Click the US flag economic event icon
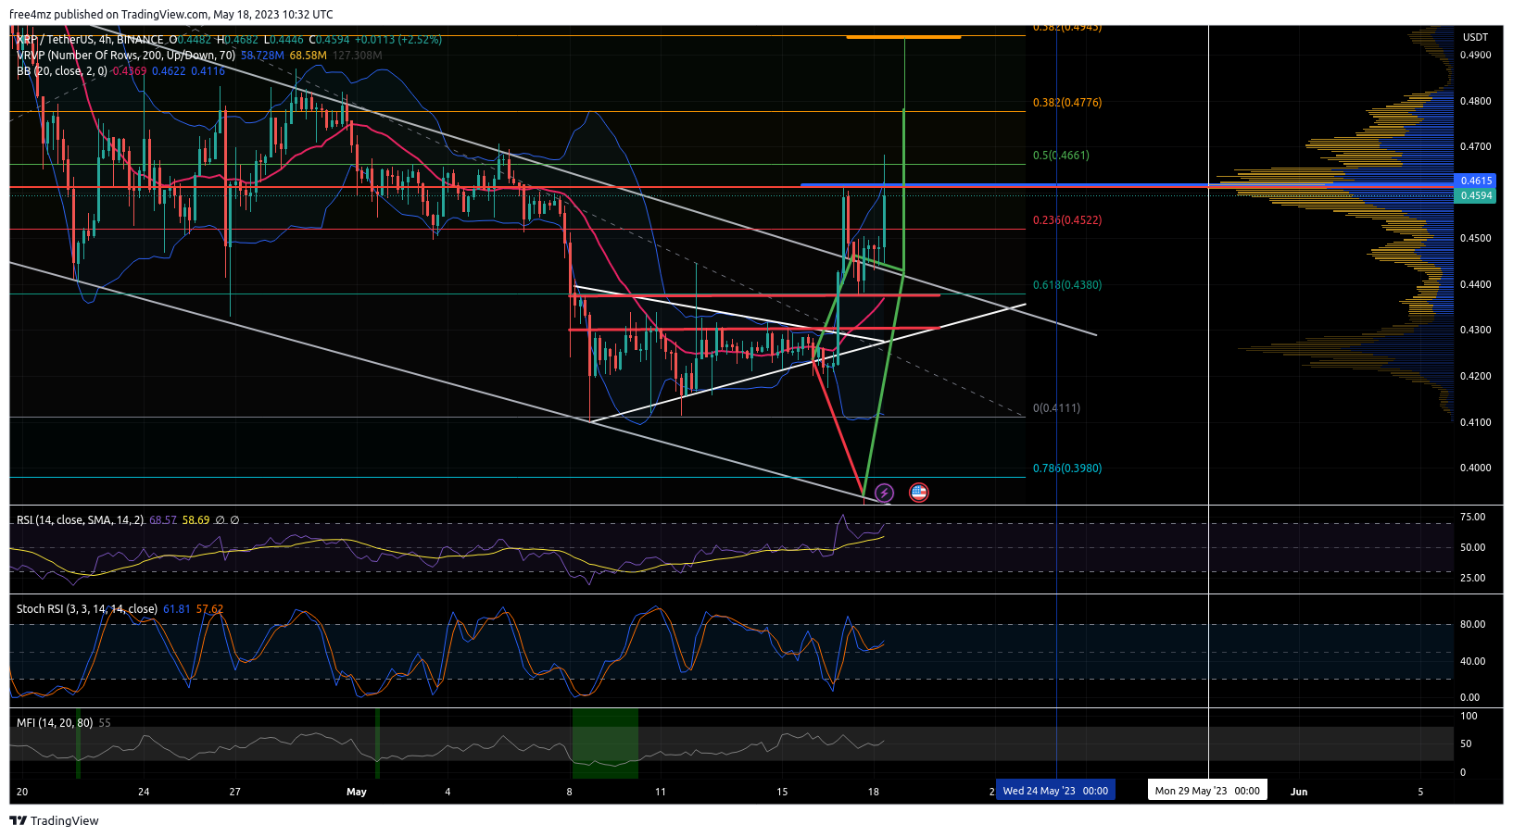The image size is (1513, 837). [918, 493]
